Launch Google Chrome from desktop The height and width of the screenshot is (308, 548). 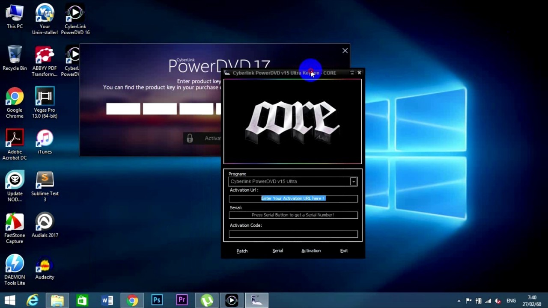tap(15, 103)
